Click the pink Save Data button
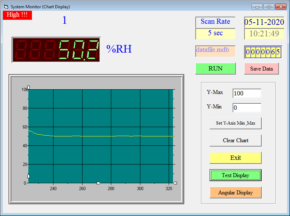Viewport: 290px width, 216px height. point(261,69)
